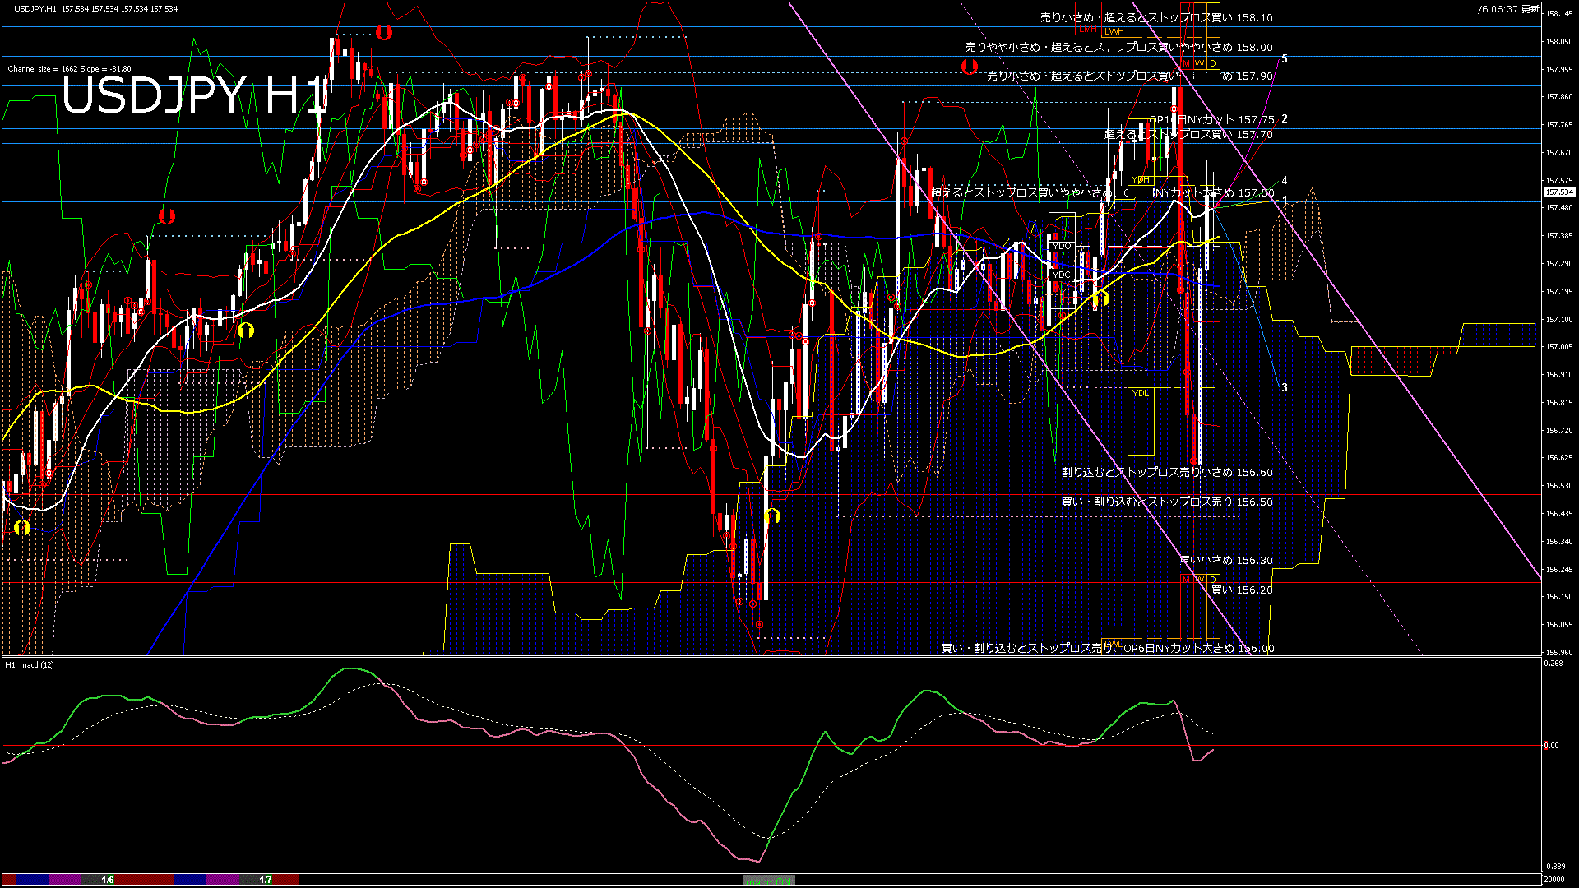1579x888 pixels.
Task: Select the wave number 3 label
Action: click(x=1285, y=388)
